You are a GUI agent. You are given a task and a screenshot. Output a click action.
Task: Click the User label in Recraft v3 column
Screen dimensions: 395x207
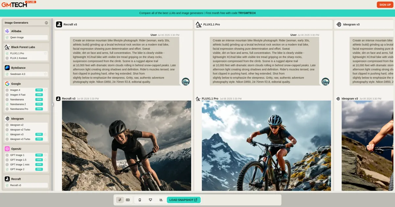pos(154,35)
